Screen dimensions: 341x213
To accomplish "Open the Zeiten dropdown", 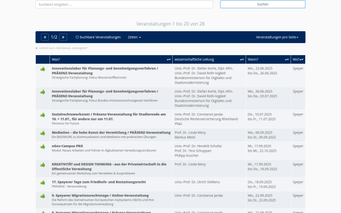I will [x=134, y=37].
